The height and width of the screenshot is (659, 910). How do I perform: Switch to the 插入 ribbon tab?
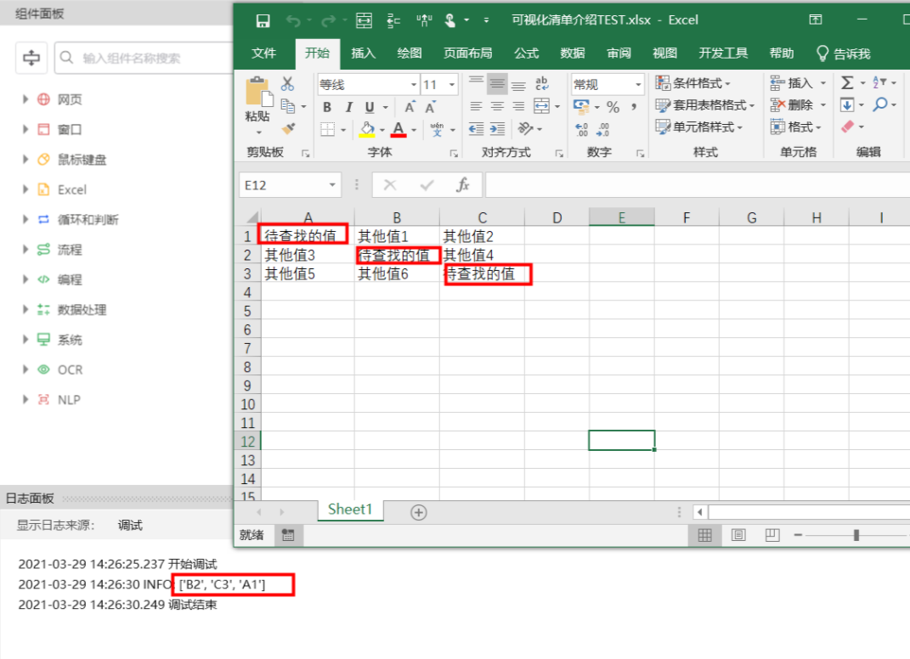tap(364, 54)
